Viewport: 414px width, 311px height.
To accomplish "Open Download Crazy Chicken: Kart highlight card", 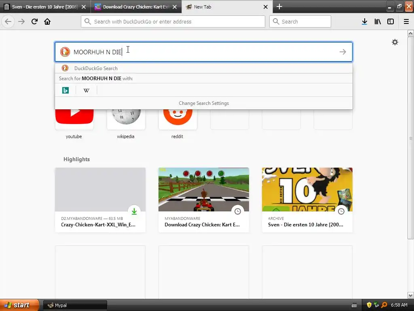I will click(x=204, y=200).
